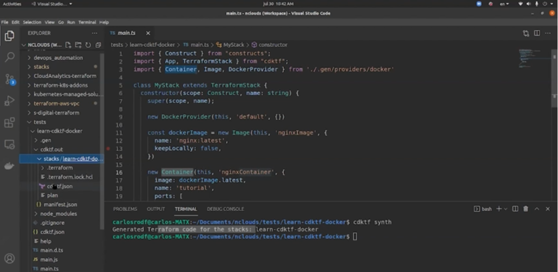Expand the devops_automation folder
Screen dimensions: 558x272
pos(58,58)
